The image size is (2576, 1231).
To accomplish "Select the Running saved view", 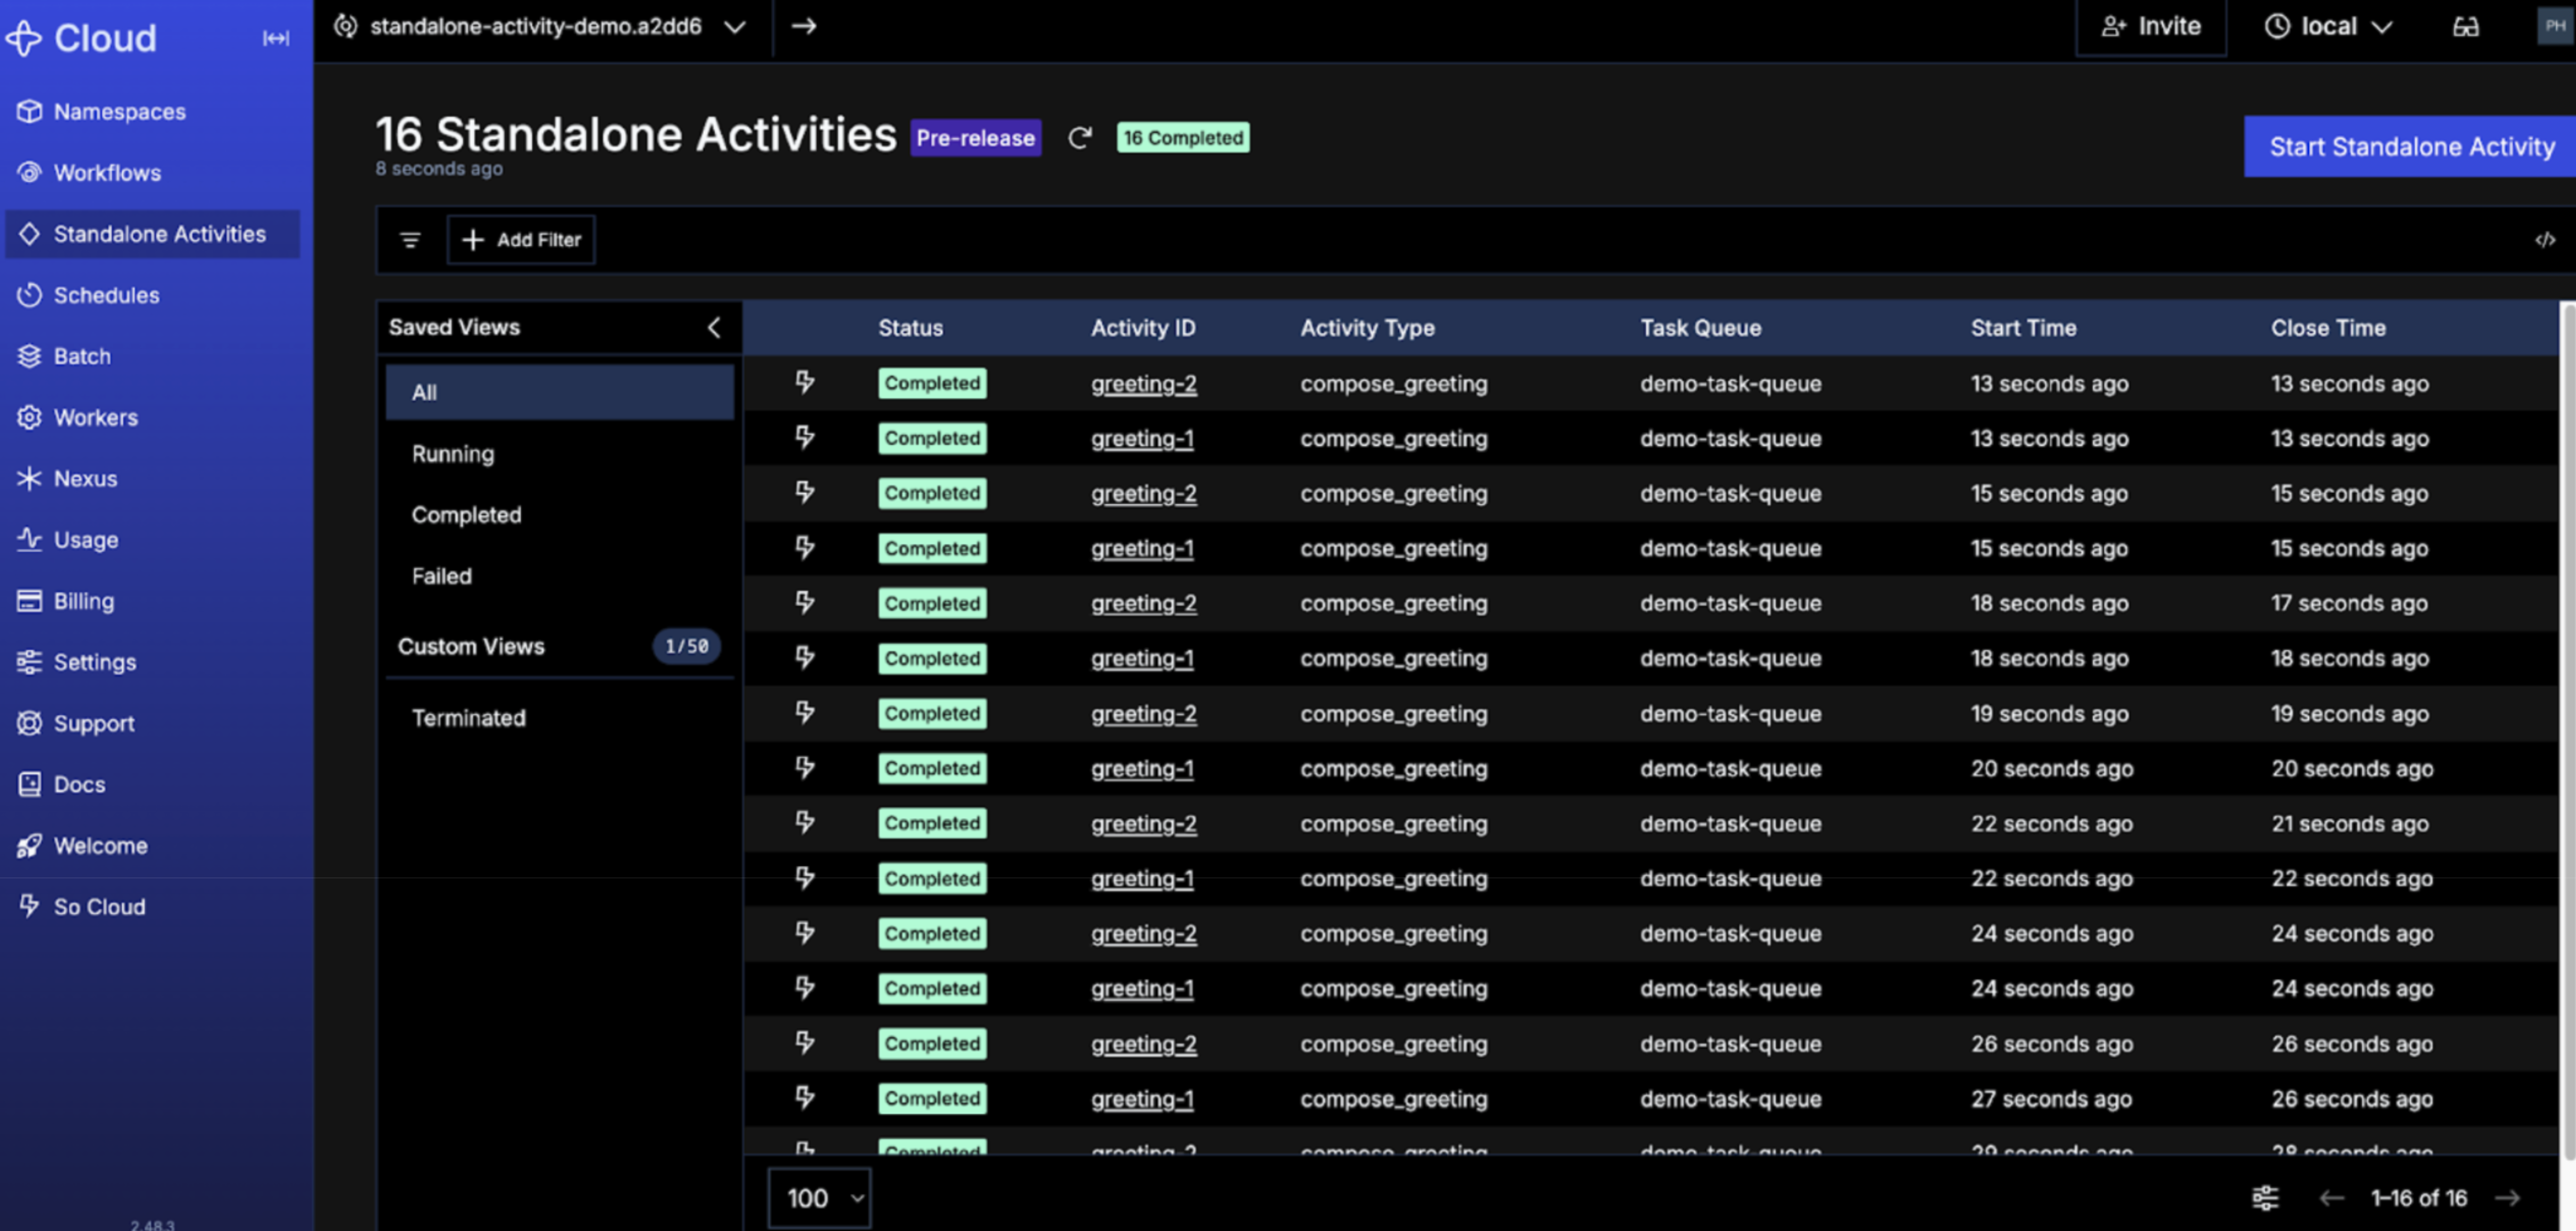I will tap(560, 454).
